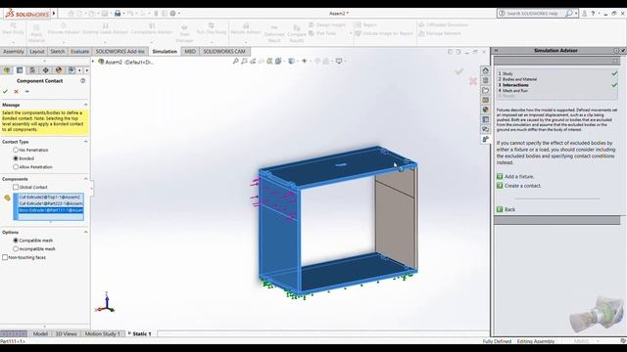Click Options gear in quick access toolbar
Screen dimensions: 627x352
(x=172, y=13)
